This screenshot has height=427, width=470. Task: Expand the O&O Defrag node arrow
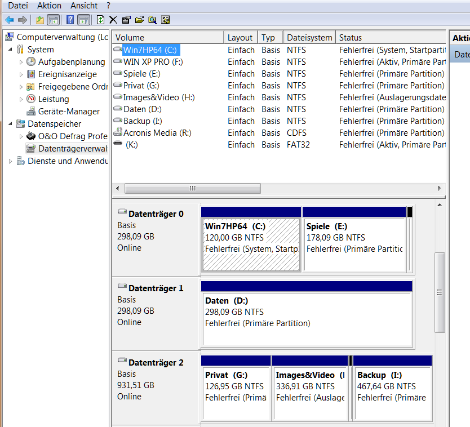(x=21, y=136)
